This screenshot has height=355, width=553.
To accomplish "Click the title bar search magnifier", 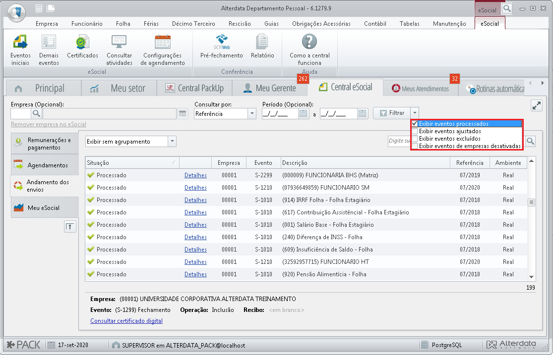I will click(507, 8).
